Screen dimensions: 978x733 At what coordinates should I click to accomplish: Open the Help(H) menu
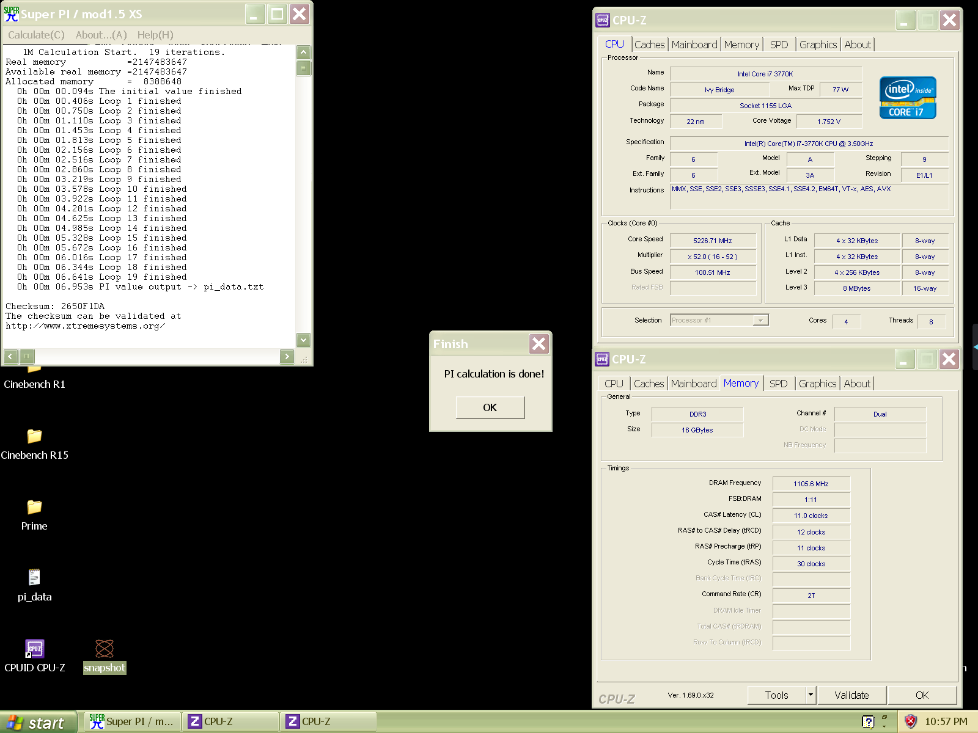(155, 35)
